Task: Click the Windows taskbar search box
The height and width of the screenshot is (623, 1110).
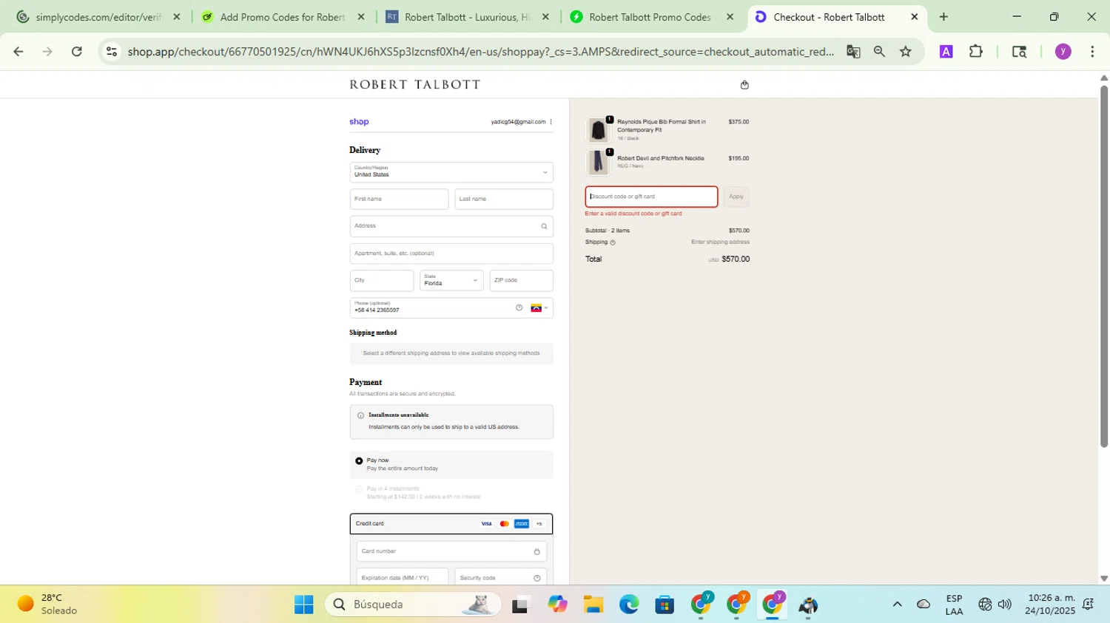Action: coord(413,605)
